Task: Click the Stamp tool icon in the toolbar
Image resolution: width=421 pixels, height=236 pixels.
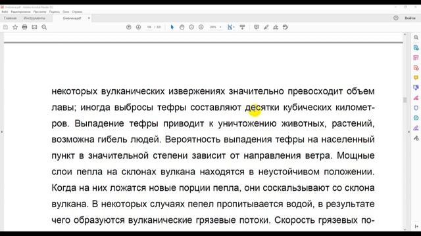Action: [285, 27]
